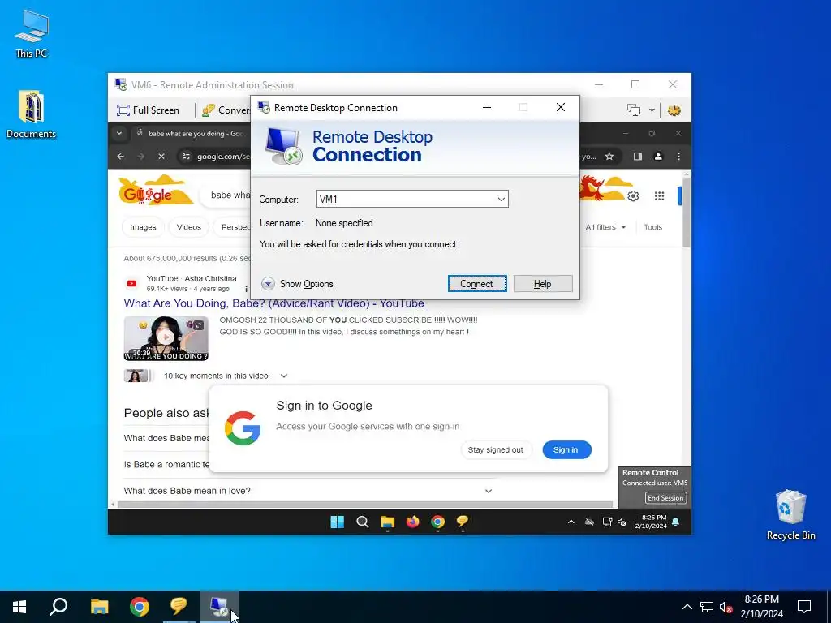Open remote taskbar search icon
The height and width of the screenshot is (623, 831).
363,522
